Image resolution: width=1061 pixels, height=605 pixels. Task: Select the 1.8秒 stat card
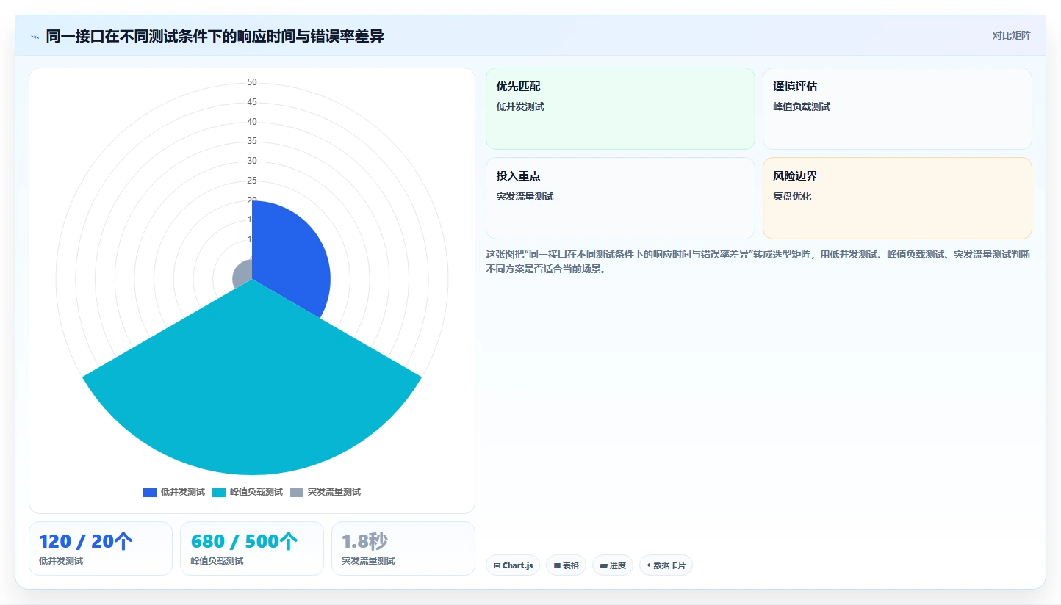(x=403, y=548)
